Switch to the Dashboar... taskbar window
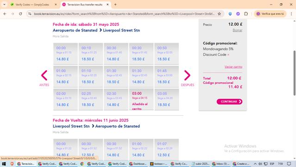Image resolution: width=296 pixels, height=167 pixels. 138,164
